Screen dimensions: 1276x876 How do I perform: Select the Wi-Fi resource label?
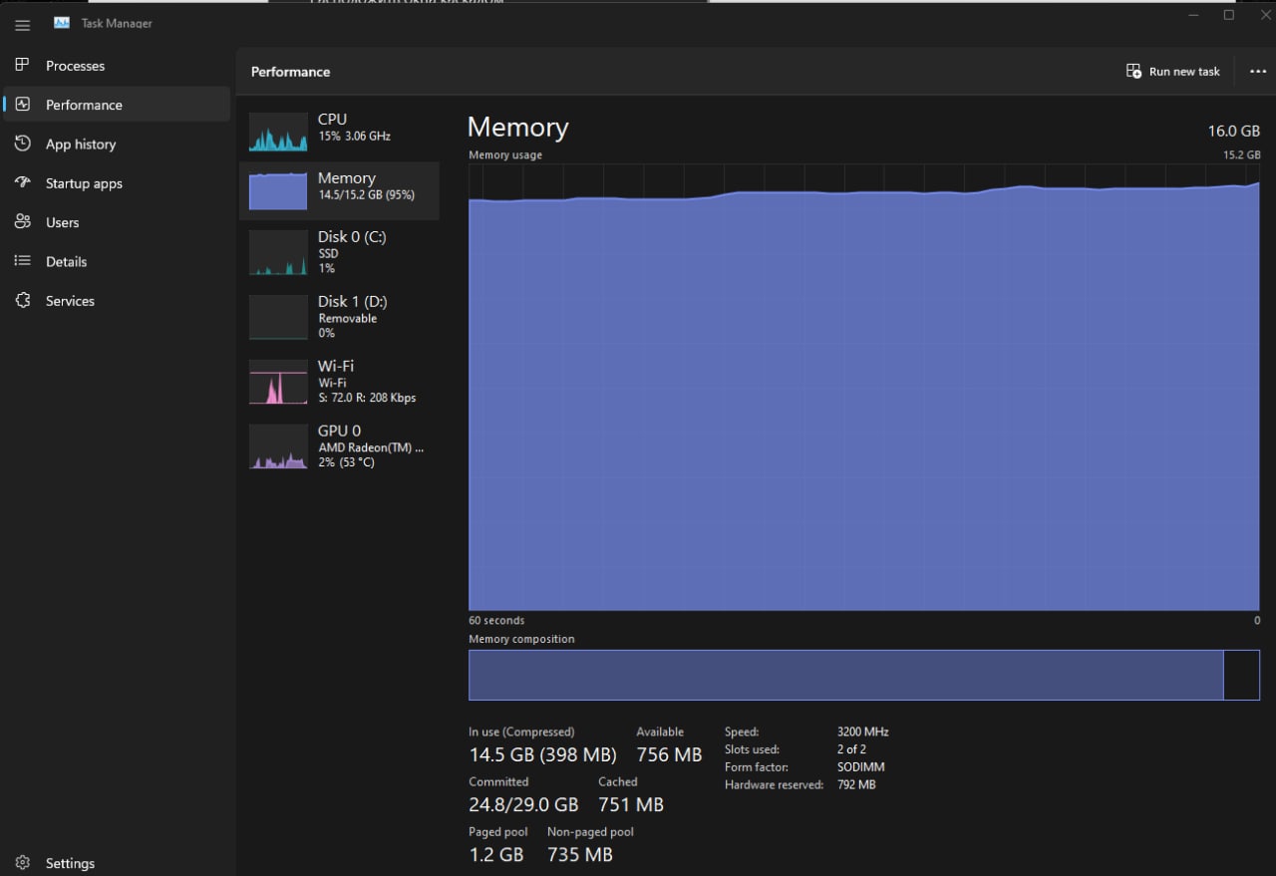(335, 366)
